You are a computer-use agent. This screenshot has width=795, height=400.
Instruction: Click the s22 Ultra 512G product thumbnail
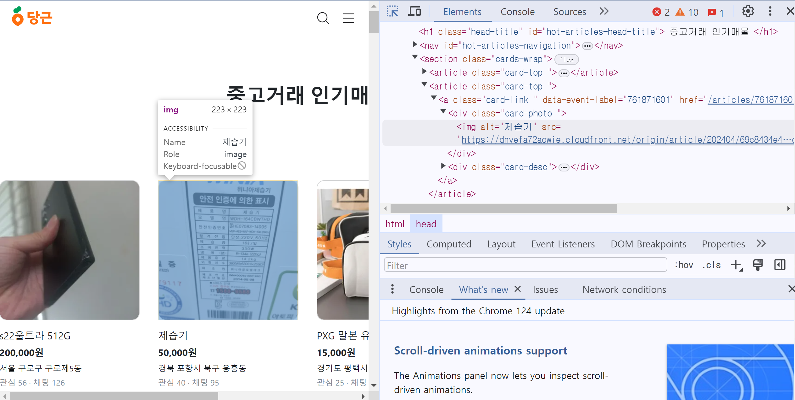(x=69, y=250)
